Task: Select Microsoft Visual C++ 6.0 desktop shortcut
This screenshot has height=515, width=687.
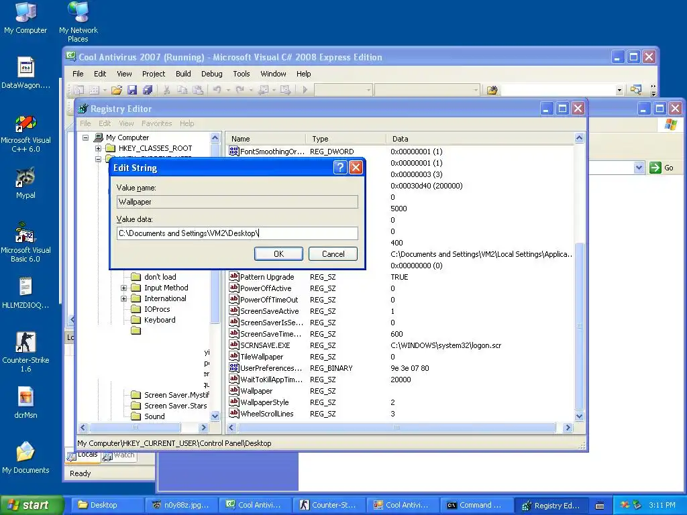Action: pos(25,133)
